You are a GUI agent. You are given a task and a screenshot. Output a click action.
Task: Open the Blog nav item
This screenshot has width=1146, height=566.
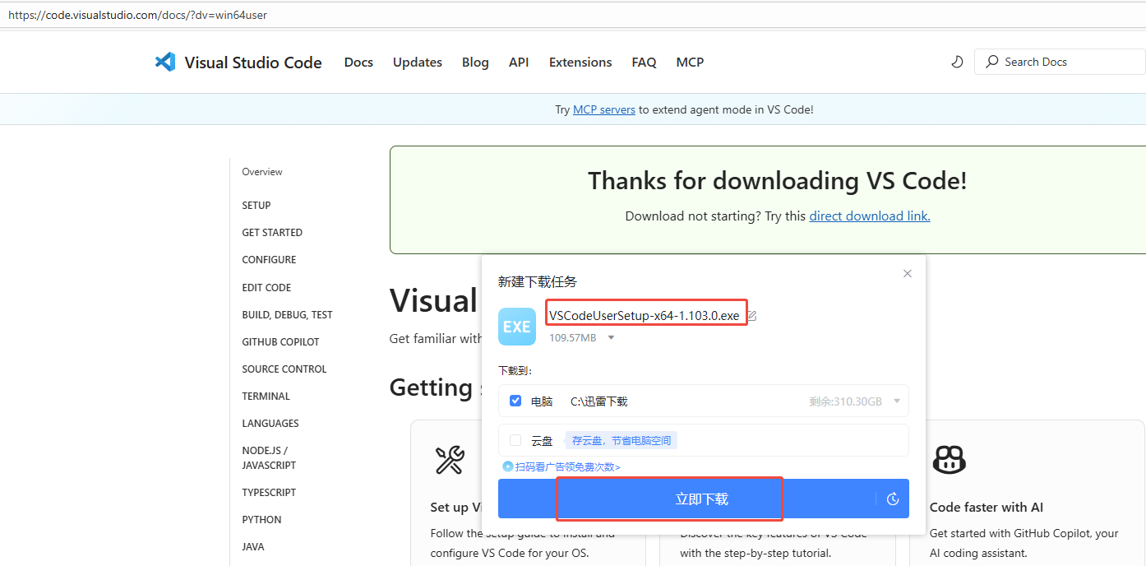tap(475, 63)
